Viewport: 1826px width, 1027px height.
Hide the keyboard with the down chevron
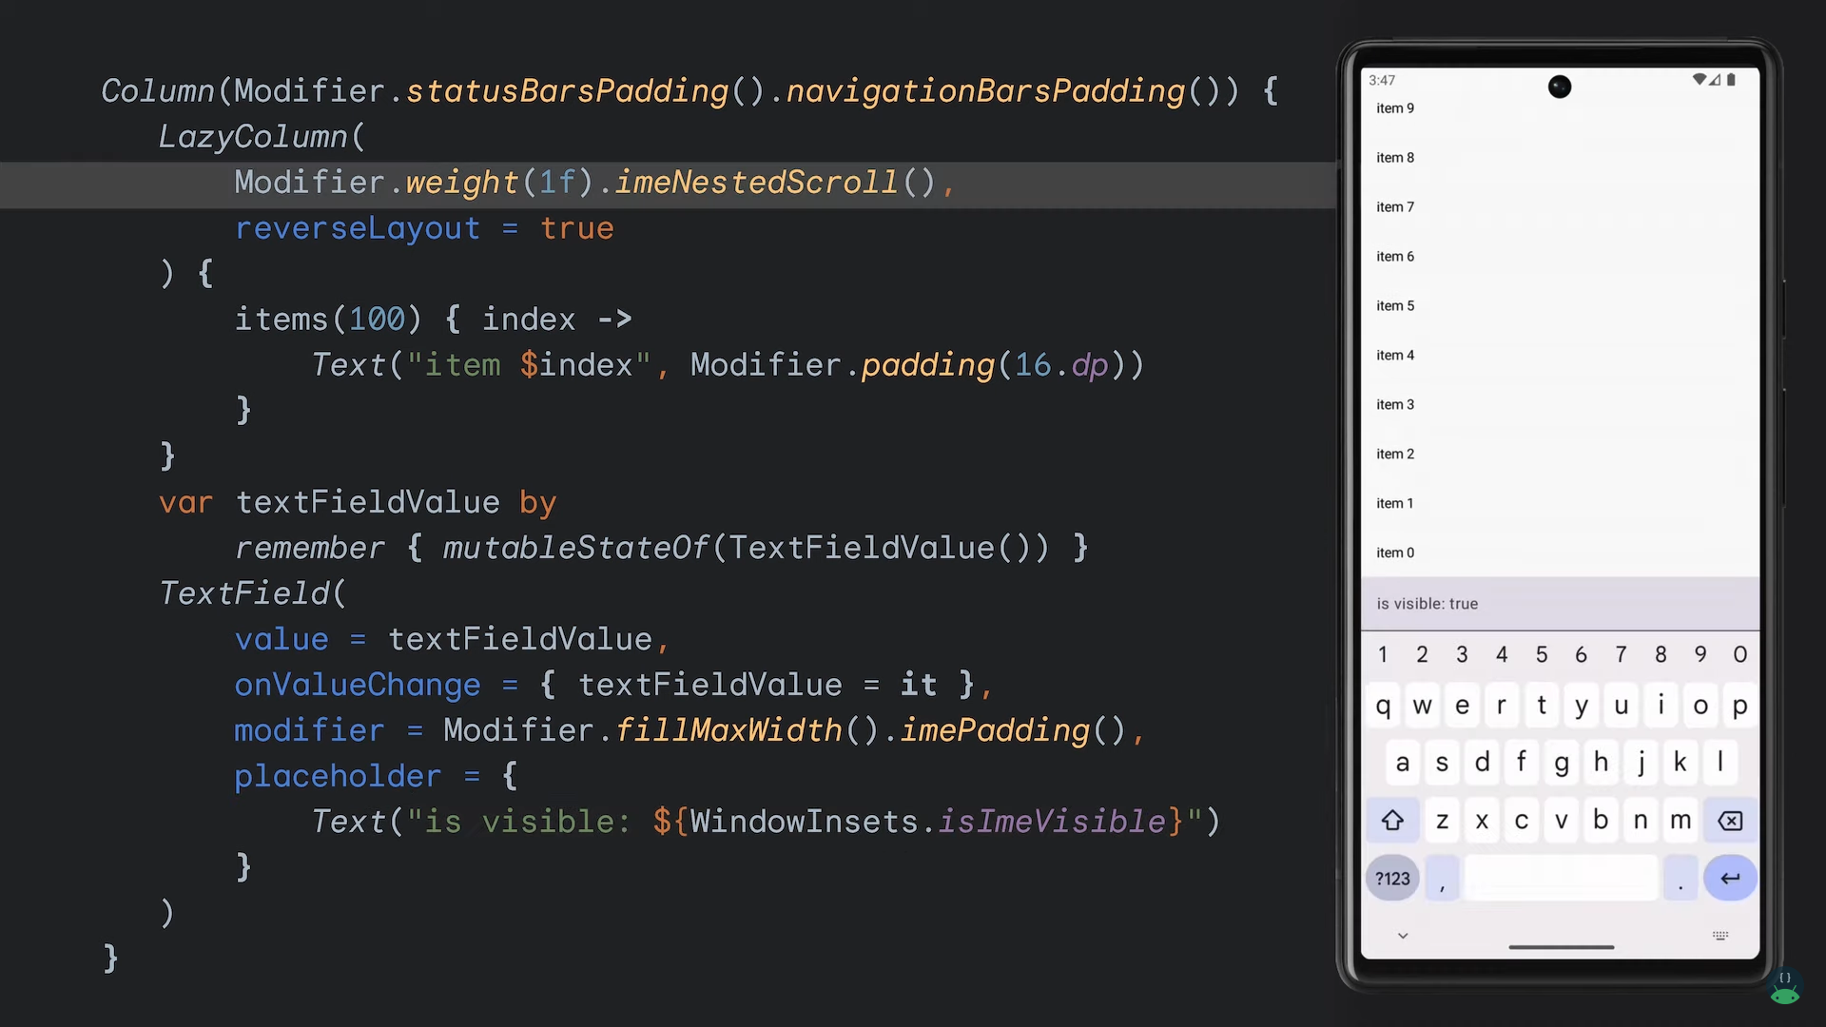(x=1402, y=935)
